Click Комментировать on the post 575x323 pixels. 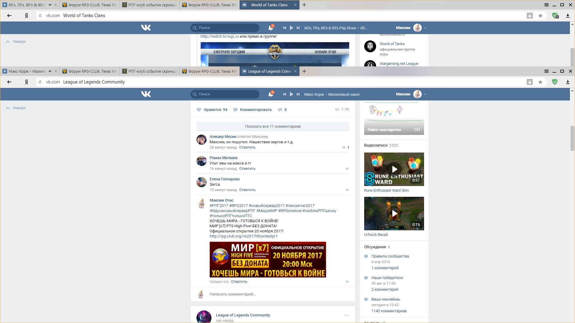pyautogui.click(x=252, y=110)
